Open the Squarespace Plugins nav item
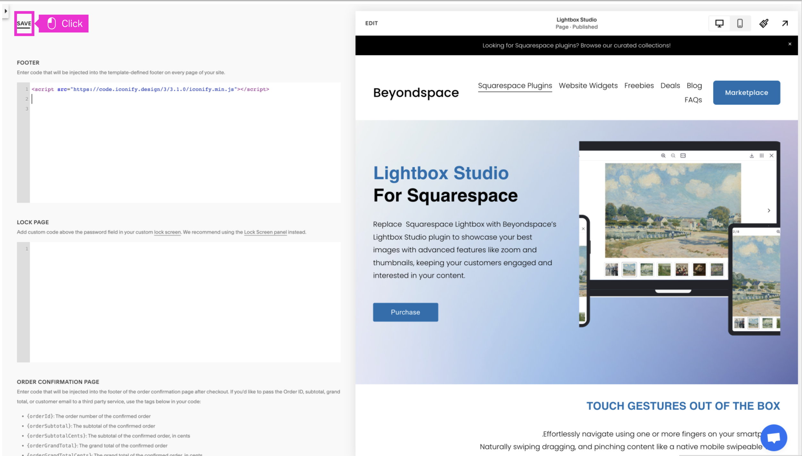 515,86
